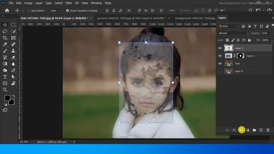Open the Move tool preset picker arrow

(23, 11)
